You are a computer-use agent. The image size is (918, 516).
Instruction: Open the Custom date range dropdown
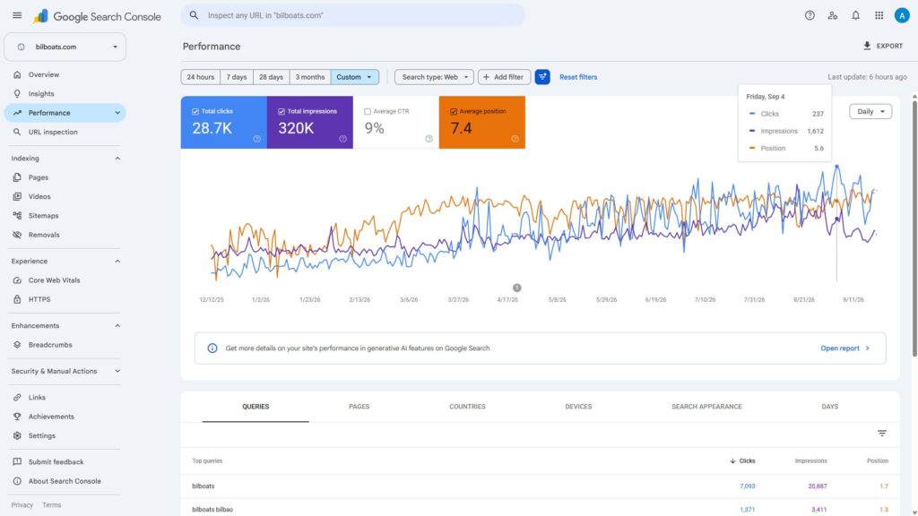[355, 77]
